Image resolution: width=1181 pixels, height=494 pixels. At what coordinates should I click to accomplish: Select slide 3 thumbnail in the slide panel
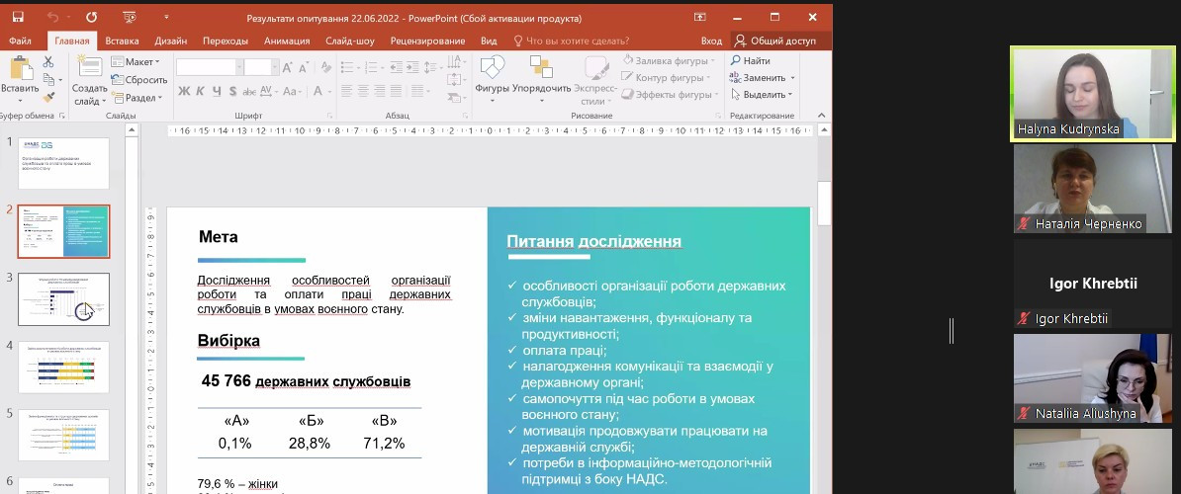click(63, 299)
